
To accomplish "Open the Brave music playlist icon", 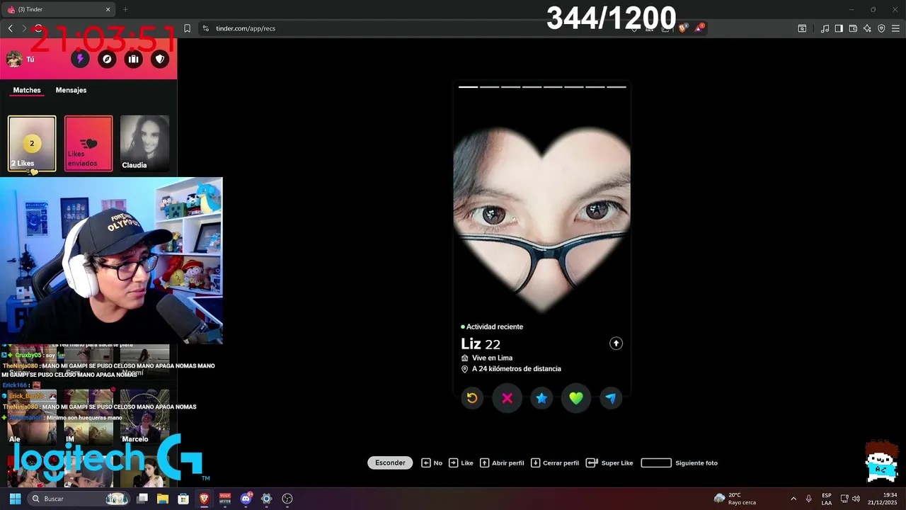I will click(825, 28).
